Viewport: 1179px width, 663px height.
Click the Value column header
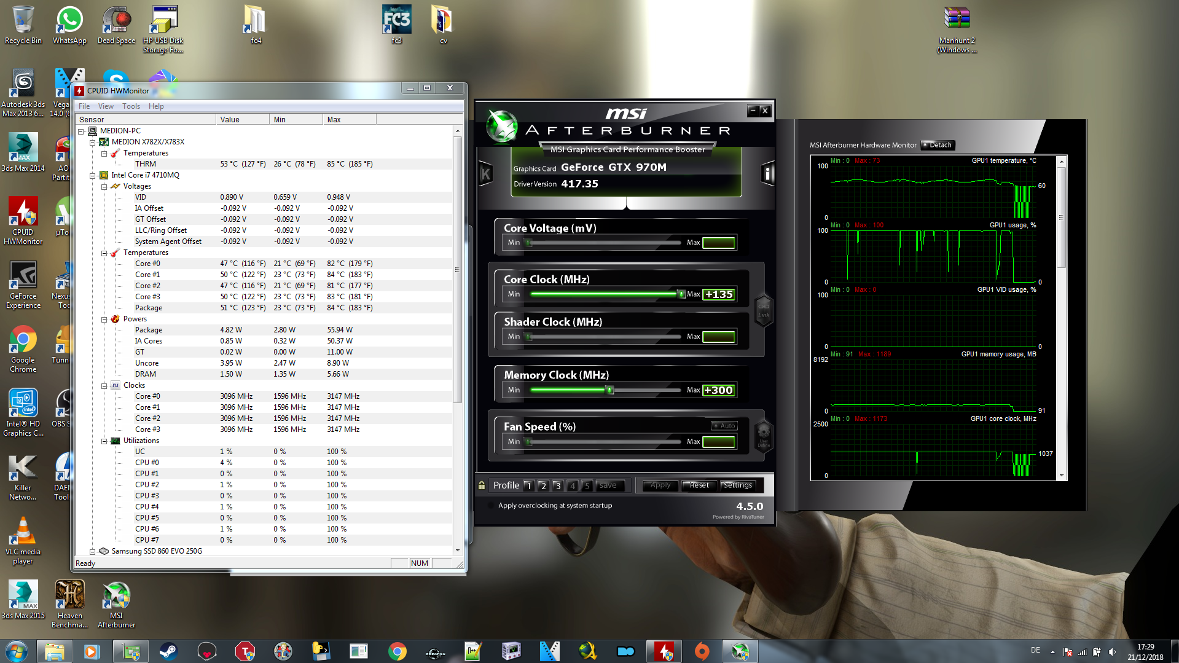tap(243, 119)
